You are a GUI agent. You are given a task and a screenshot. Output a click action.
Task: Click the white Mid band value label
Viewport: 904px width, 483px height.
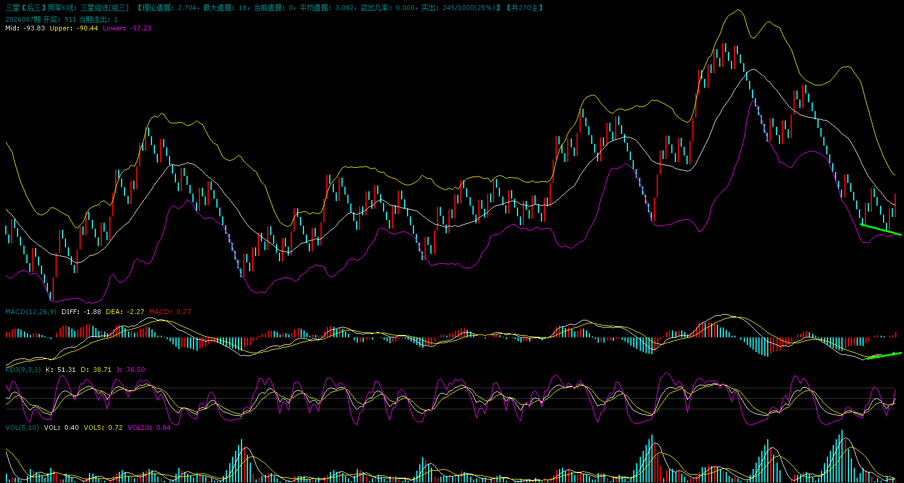click(x=25, y=28)
